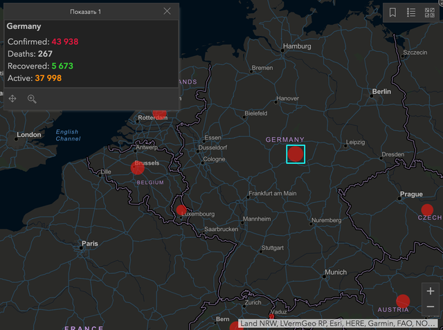Click the pan-to-feature icon in popup
This screenshot has height=330, width=443.
[12, 99]
